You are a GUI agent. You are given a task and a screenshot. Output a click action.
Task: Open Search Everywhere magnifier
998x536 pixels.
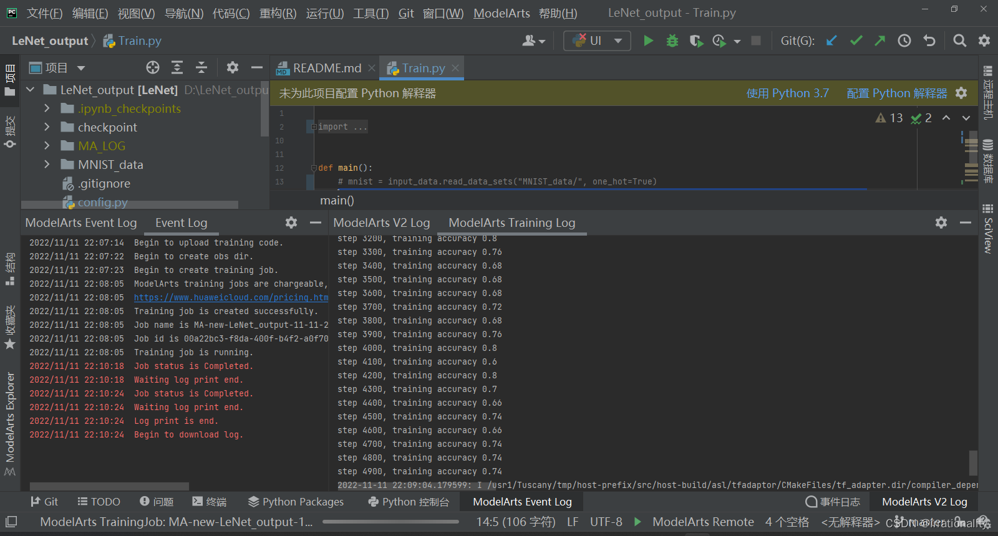960,41
